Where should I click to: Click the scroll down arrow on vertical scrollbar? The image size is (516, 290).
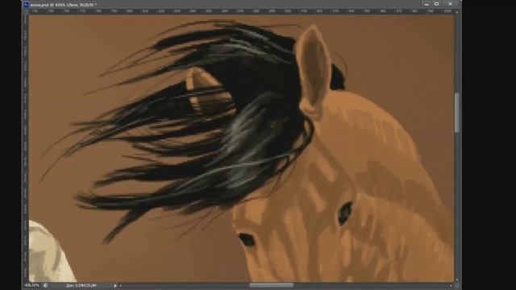click(457, 280)
